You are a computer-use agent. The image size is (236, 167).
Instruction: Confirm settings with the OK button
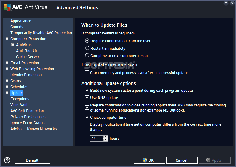(x=149, y=160)
